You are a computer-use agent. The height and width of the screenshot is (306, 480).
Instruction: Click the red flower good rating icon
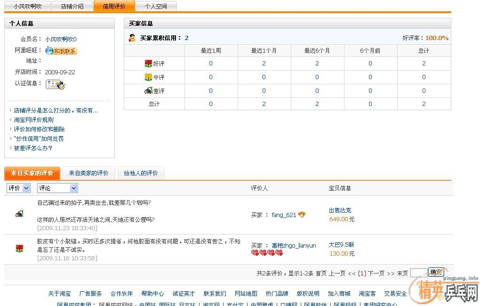pyautogui.click(x=148, y=64)
